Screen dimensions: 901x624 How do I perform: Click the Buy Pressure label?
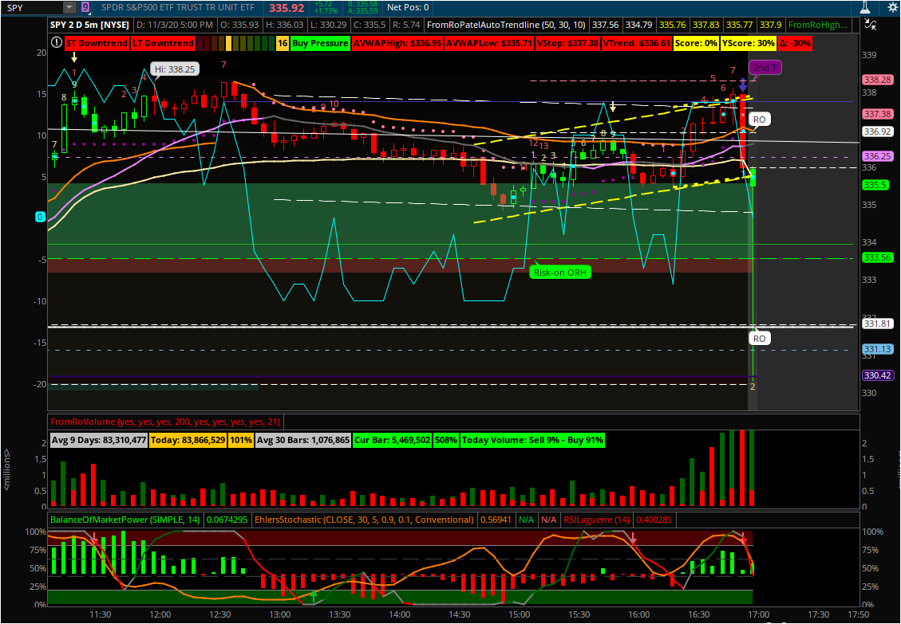(x=320, y=43)
